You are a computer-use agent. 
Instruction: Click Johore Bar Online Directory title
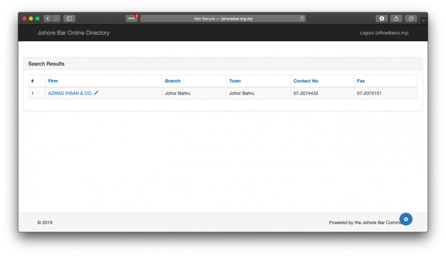[73, 33]
